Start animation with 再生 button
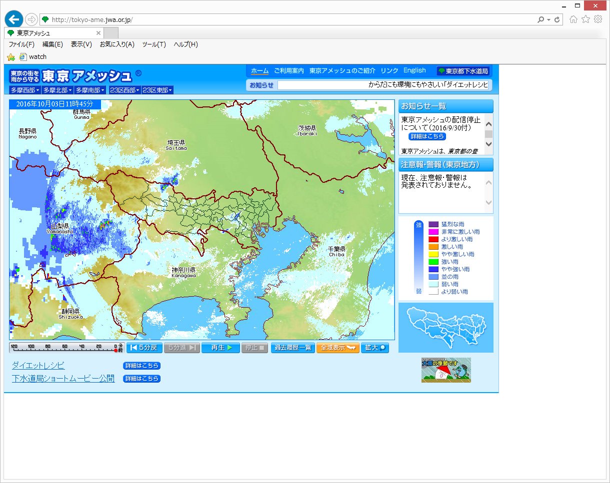610x483 pixels. coord(220,348)
